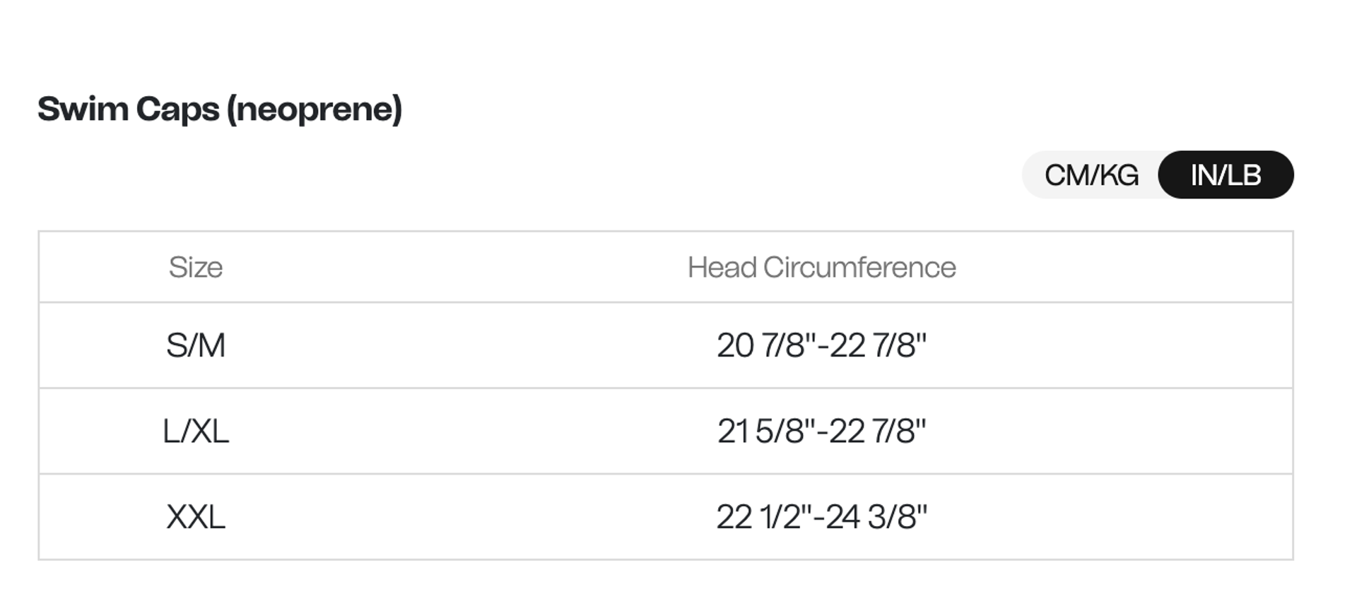Click the word "Swim" in the heading

pyautogui.click(x=83, y=109)
